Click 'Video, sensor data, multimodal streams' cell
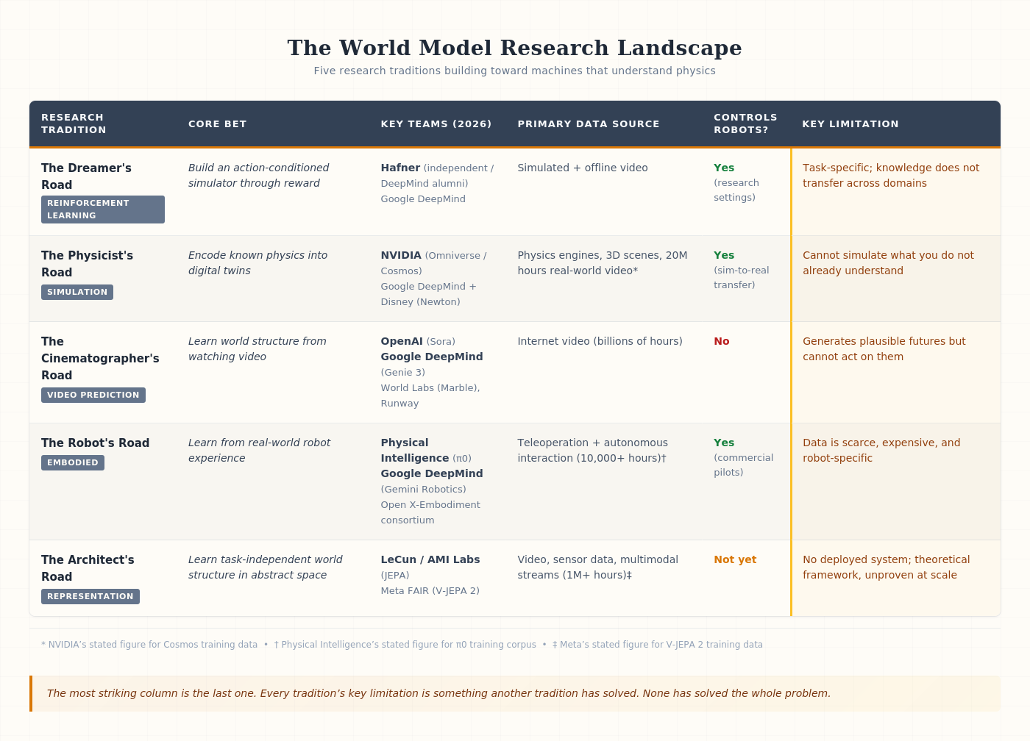1030x741 pixels. 597,568
